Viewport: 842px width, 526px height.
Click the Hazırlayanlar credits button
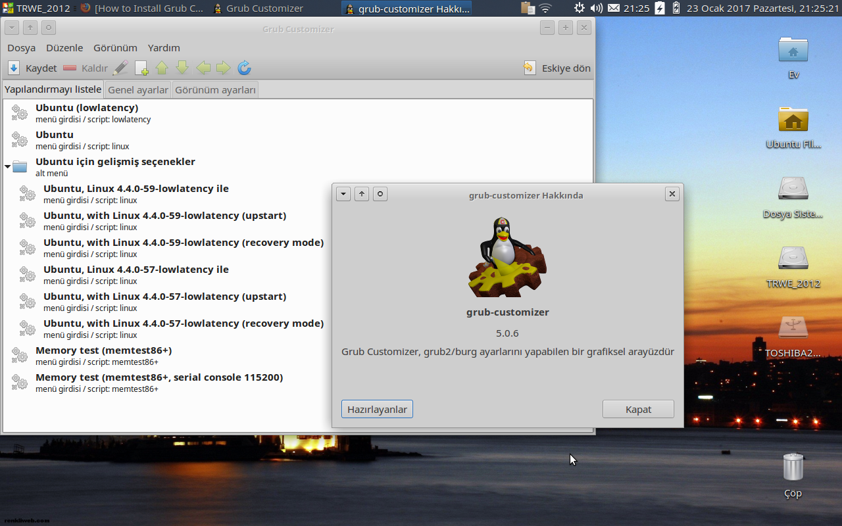(x=377, y=409)
